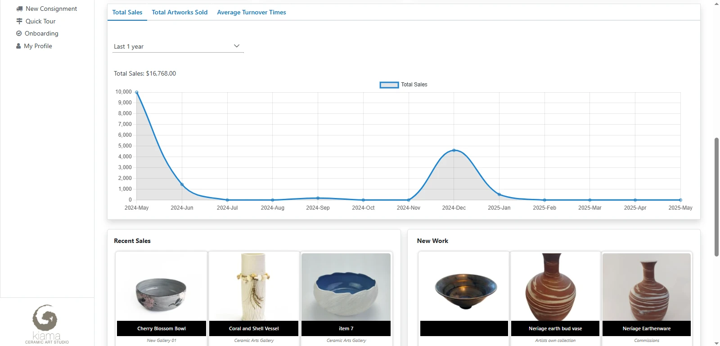Open the Last 1 year dropdown
This screenshot has height=346, width=720.
178,46
